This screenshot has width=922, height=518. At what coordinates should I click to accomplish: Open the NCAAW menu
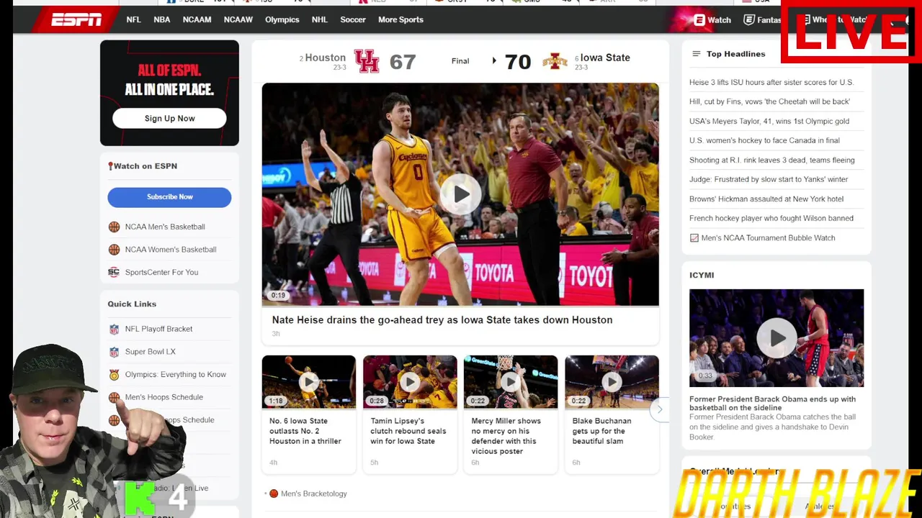click(x=238, y=19)
